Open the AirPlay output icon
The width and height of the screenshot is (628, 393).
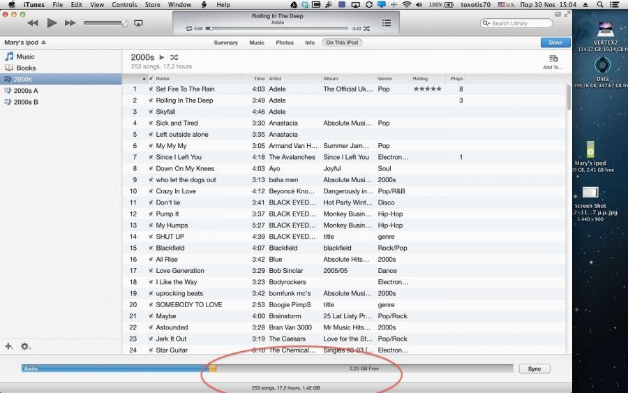138,23
